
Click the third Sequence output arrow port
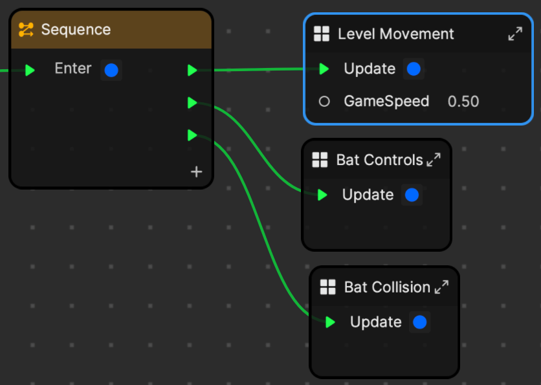click(192, 135)
